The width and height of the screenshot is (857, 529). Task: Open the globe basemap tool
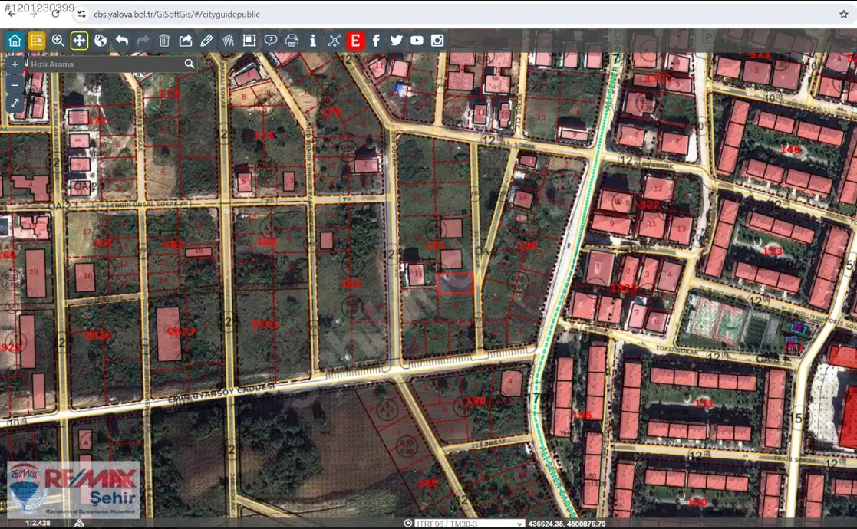pos(100,41)
